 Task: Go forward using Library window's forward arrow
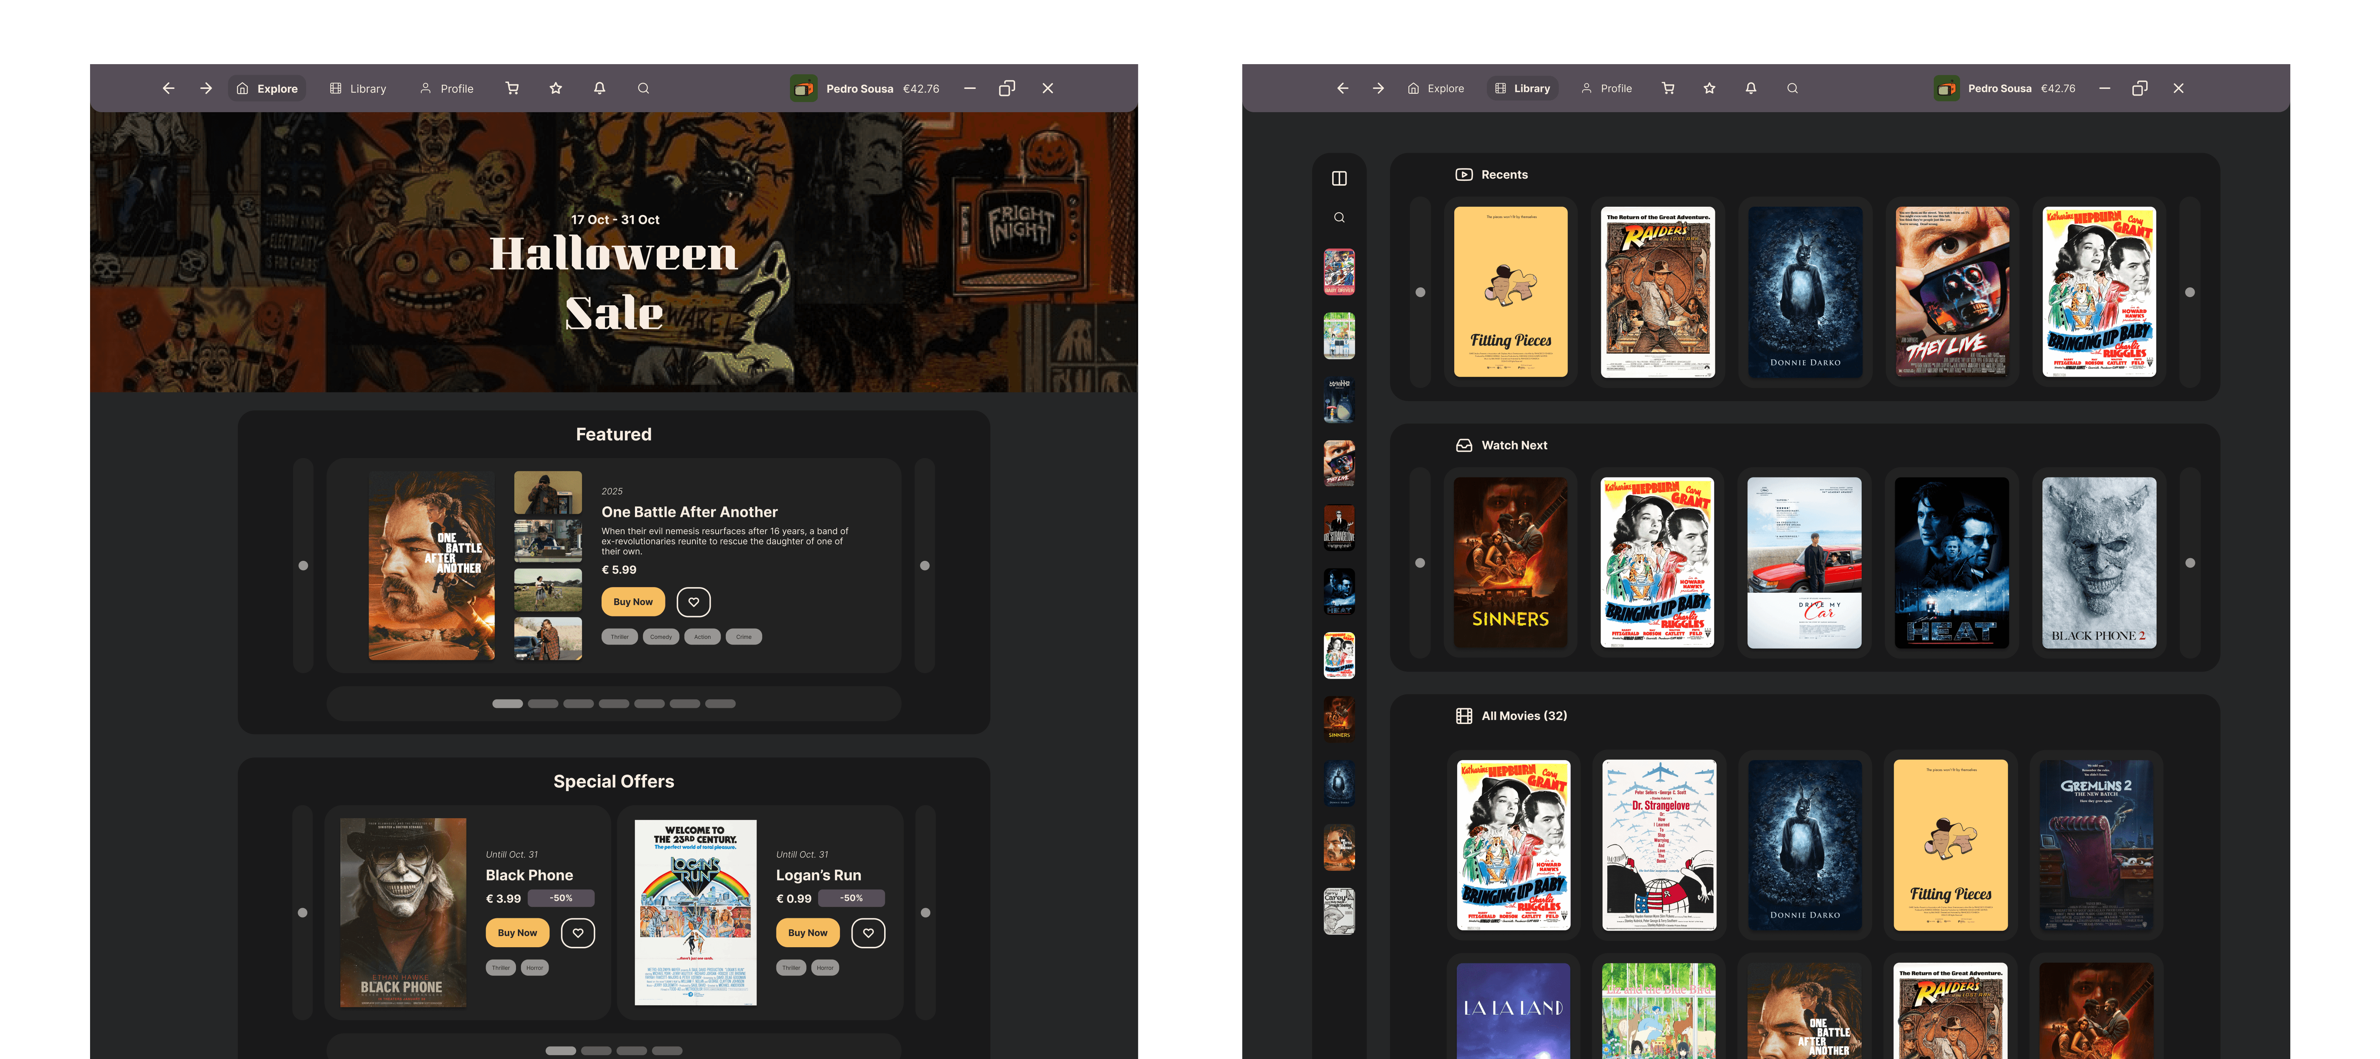[1378, 89]
